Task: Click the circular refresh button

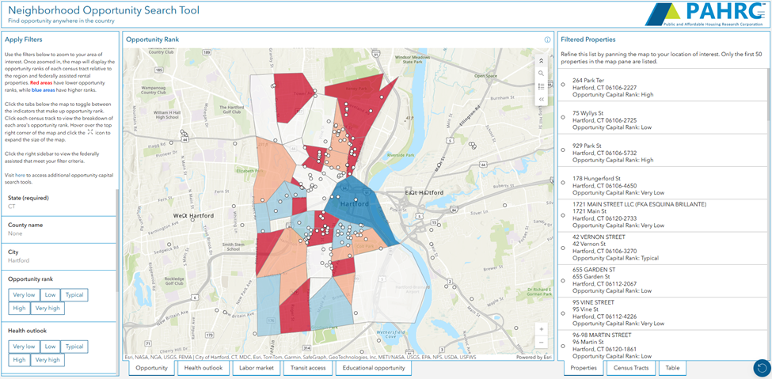Action: coord(761,368)
